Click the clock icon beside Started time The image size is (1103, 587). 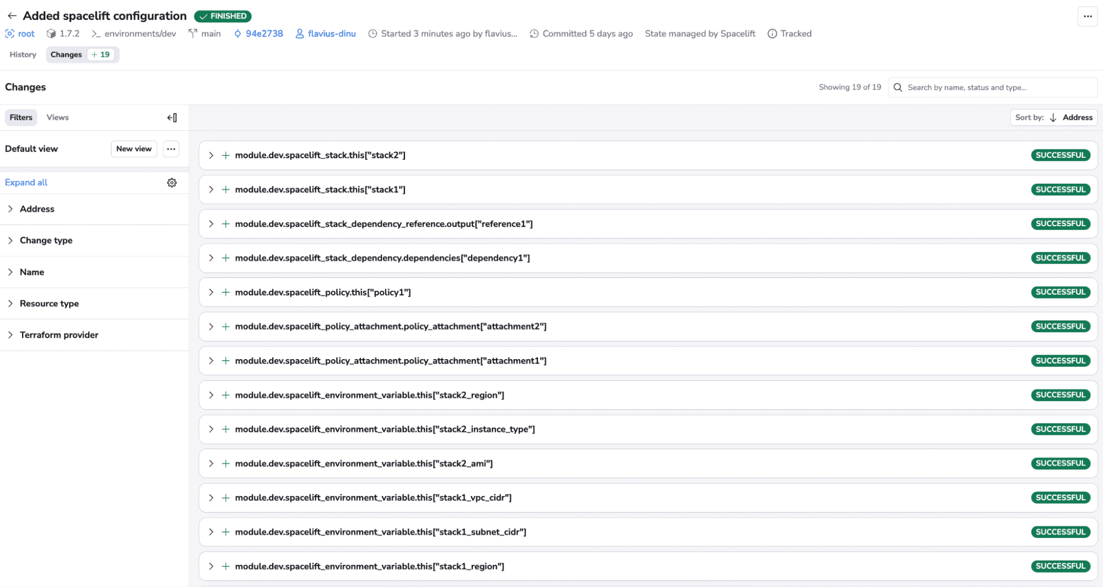pyautogui.click(x=372, y=34)
